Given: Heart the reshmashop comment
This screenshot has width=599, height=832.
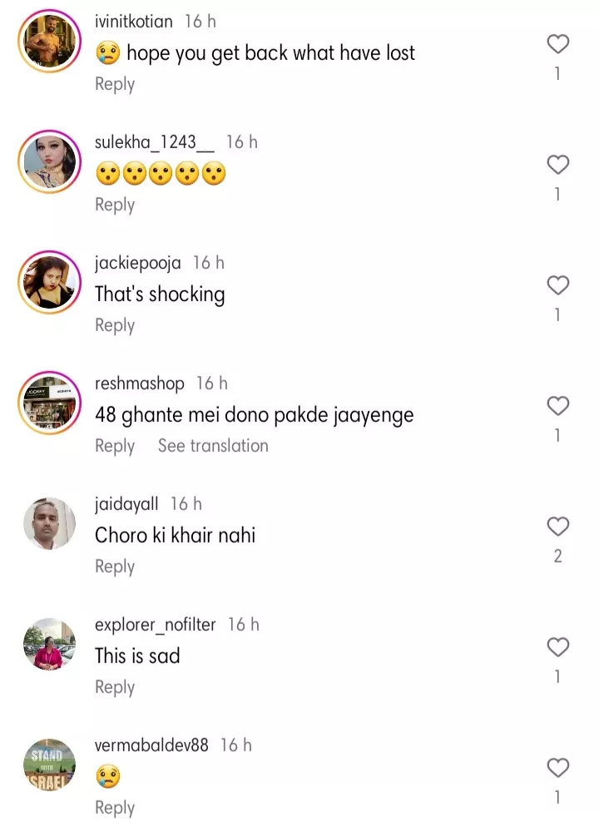Looking at the screenshot, I should (557, 406).
